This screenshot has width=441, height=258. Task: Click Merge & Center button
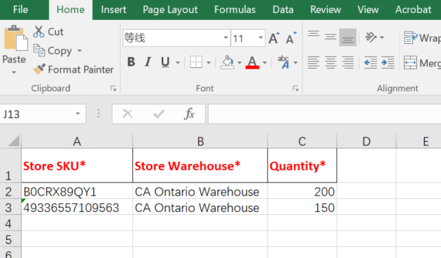[422, 62]
